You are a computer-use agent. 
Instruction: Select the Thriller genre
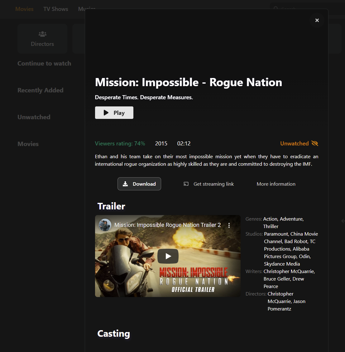pos(271,226)
